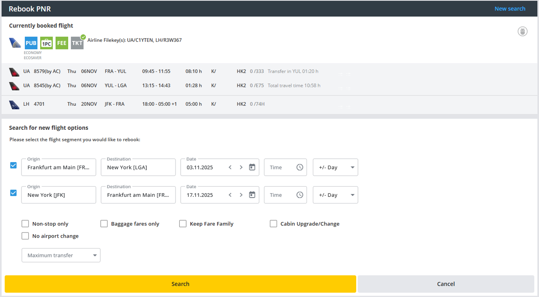Click the New search link
The width and height of the screenshot is (539, 297).
point(510,8)
